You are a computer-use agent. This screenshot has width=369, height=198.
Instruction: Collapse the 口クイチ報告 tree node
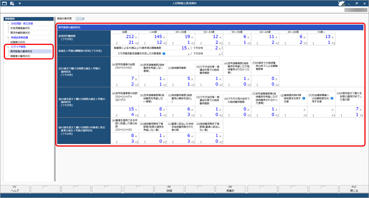pos(8,47)
